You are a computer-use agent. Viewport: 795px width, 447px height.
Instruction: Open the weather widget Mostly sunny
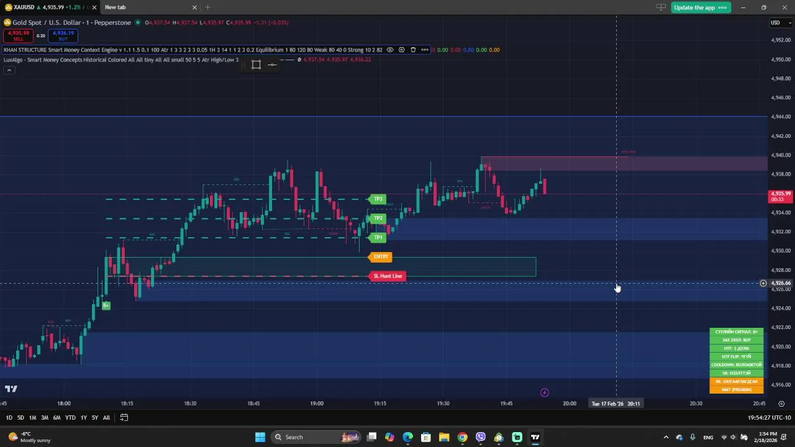[30, 437]
